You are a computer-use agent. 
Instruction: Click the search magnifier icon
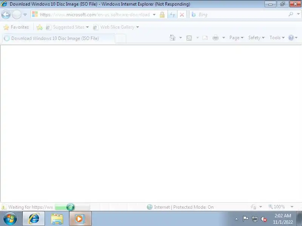(x=291, y=14)
